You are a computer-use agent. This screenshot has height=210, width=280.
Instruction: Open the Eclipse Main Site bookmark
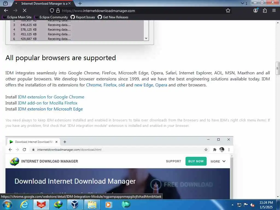pyautogui.click(x=17, y=17)
